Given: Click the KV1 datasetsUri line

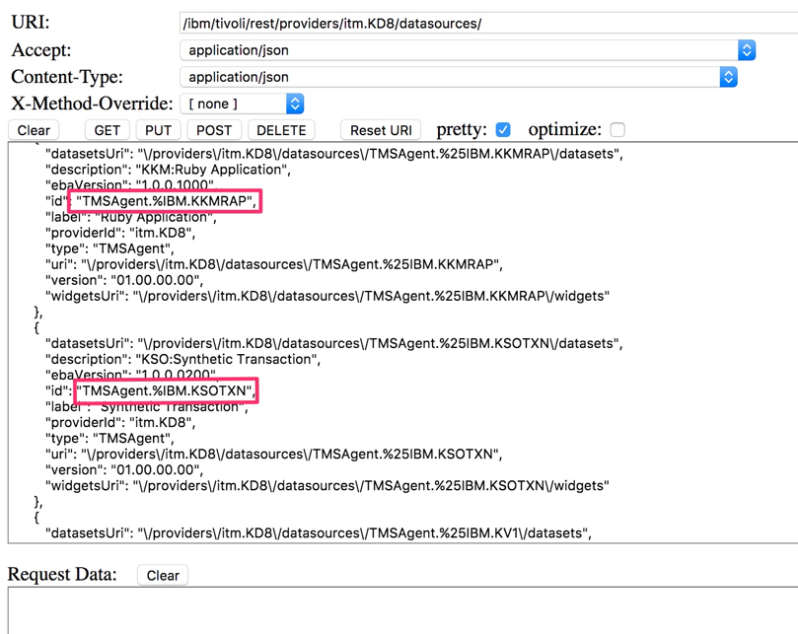Looking at the screenshot, I should point(319,533).
